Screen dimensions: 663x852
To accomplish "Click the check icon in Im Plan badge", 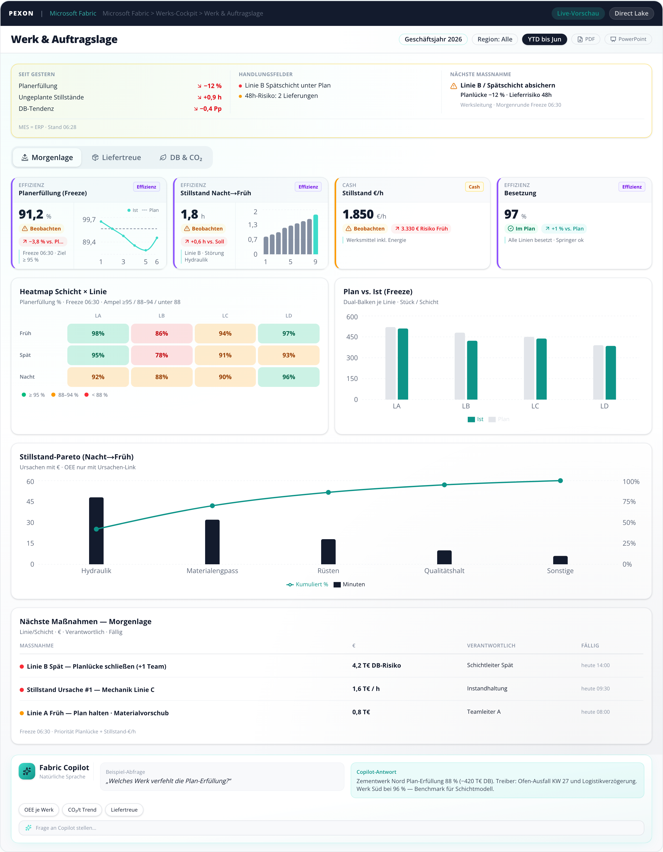I will coord(510,229).
